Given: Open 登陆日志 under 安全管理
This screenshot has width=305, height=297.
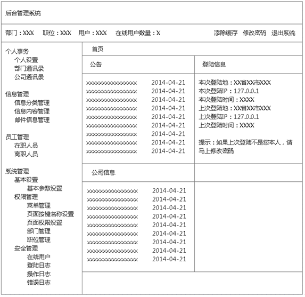Looking at the screenshot, I should click(x=39, y=266).
